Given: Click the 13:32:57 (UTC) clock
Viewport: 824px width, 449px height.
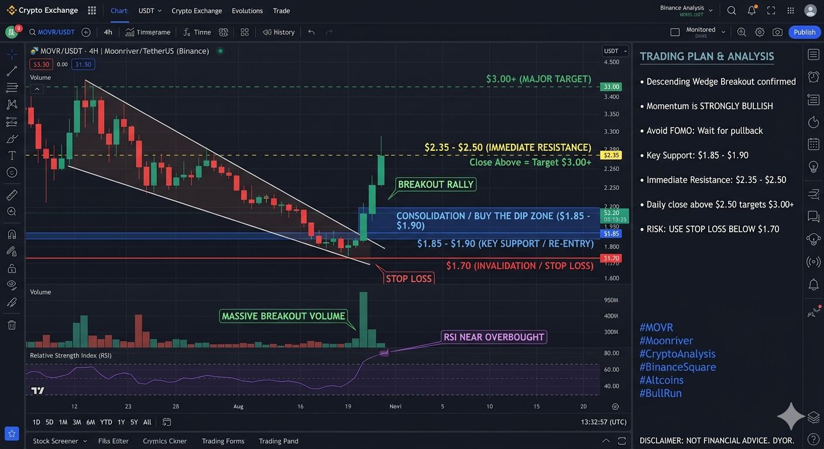Looking at the screenshot, I should [x=603, y=422].
